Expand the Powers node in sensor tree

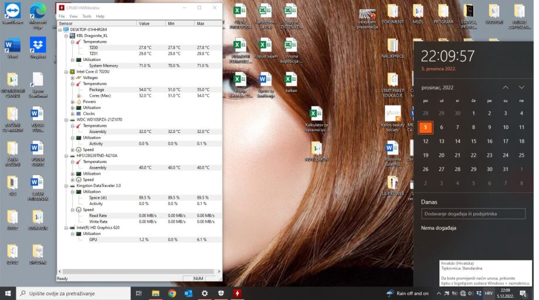(72, 102)
